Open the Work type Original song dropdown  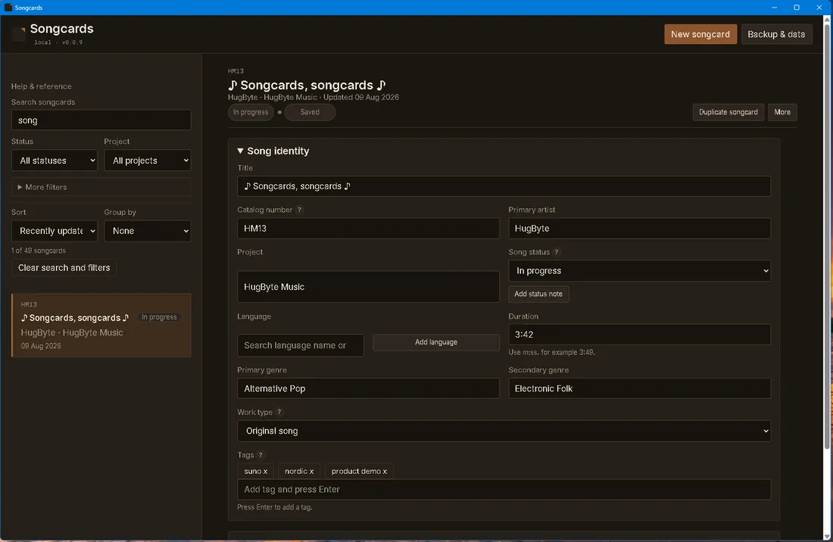coord(504,431)
